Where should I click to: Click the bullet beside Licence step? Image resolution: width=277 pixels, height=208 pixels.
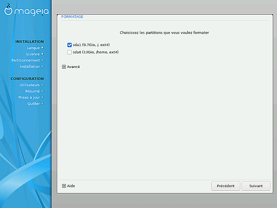[x=43, y=54]
